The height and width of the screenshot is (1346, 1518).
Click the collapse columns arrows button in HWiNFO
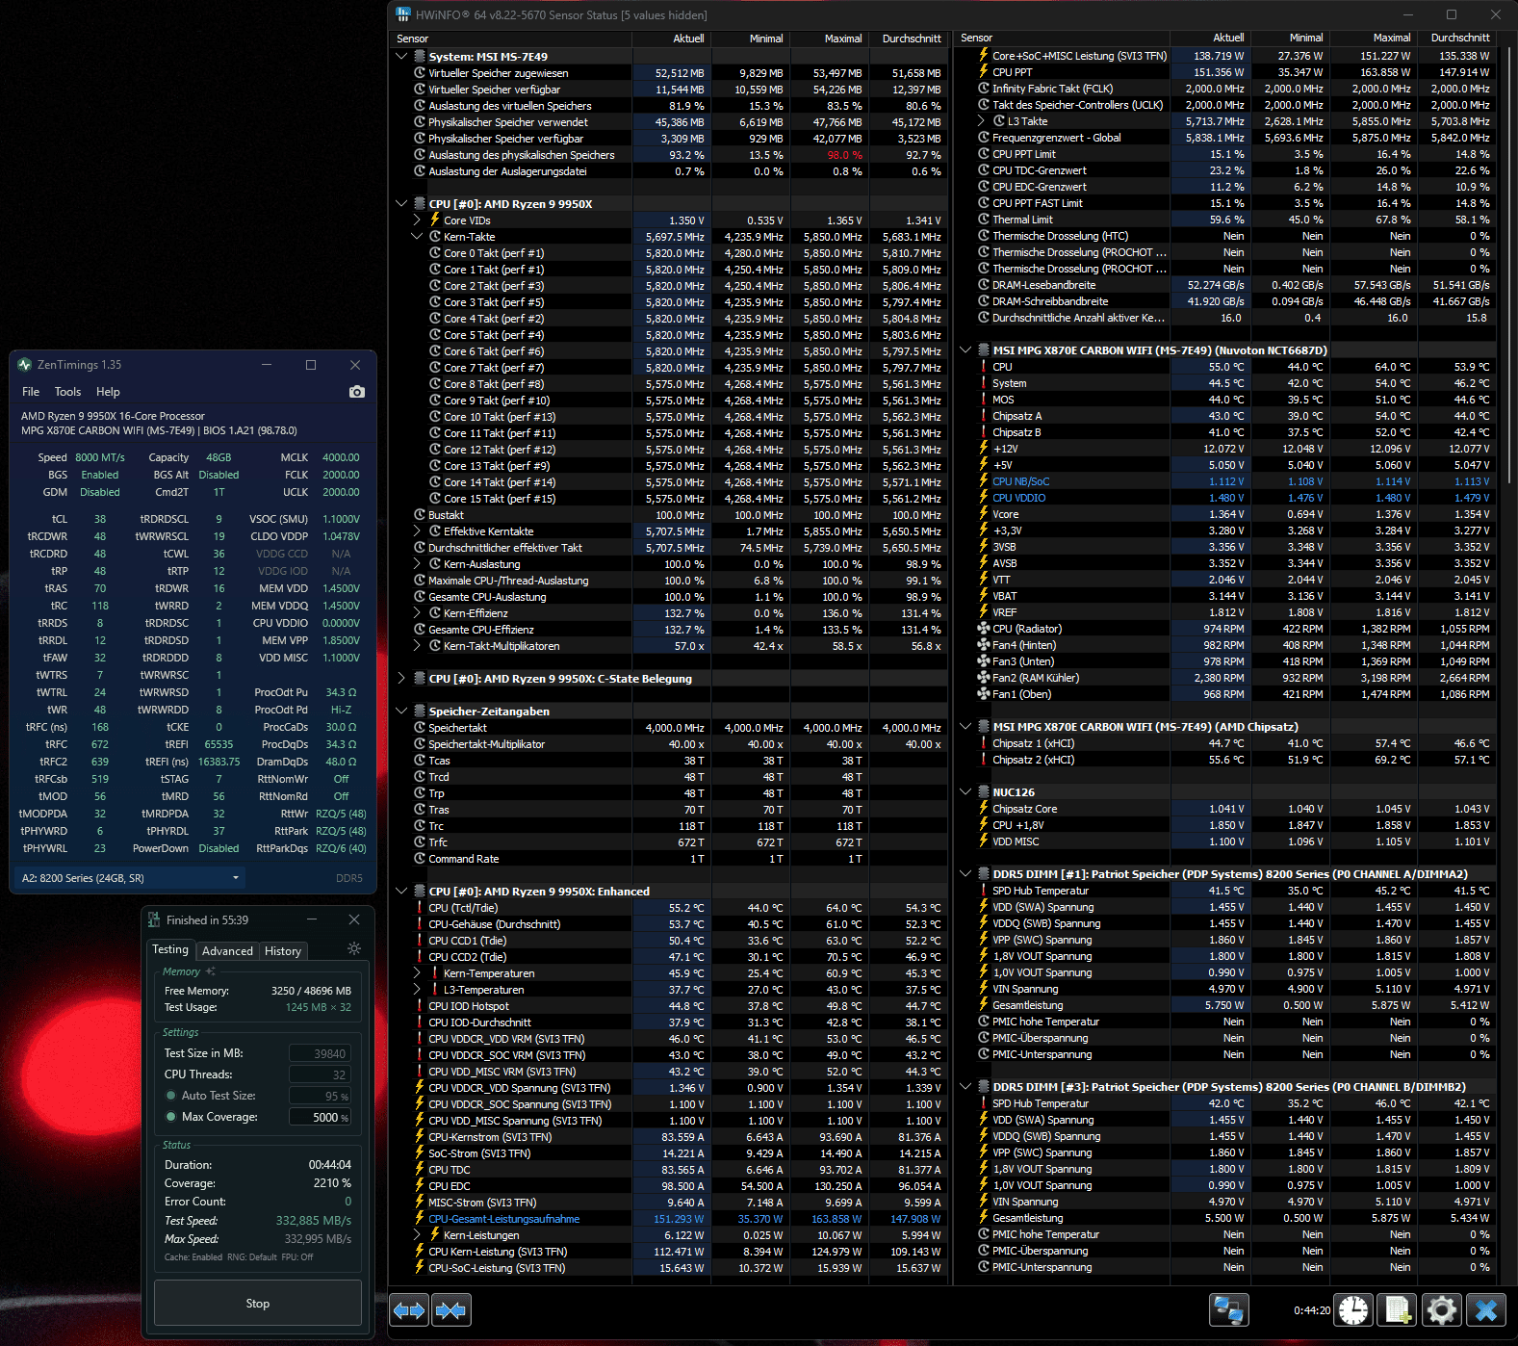(x=450, y=1310)
